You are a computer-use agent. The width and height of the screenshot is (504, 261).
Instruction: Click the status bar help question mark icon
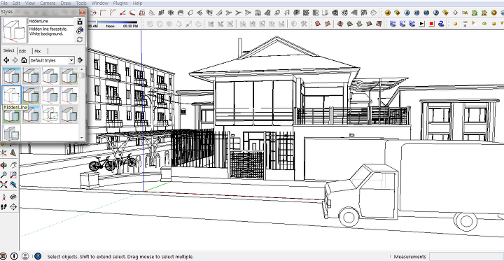pyautogui.click(x=38, y=256)
